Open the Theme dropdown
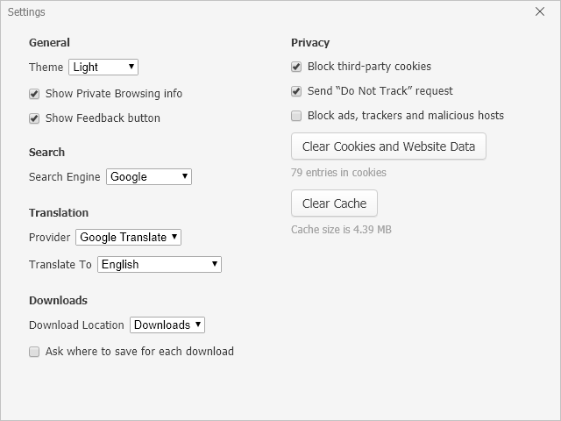Image resolution: width=561 pixels, height=421 pixels. [103, 67]
